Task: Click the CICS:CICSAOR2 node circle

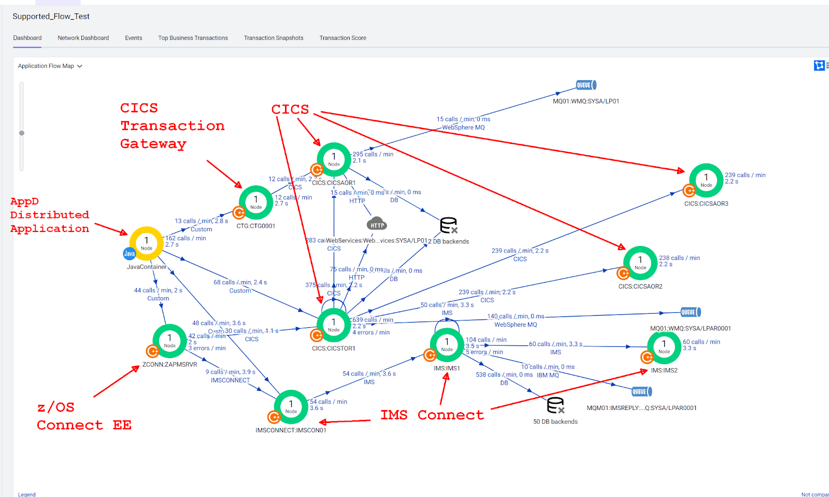Action: pyautogui.click(x=640, y=263)
